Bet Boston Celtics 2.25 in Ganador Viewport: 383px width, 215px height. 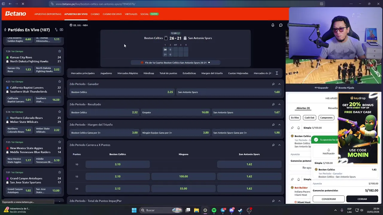(x=122, y=92)
